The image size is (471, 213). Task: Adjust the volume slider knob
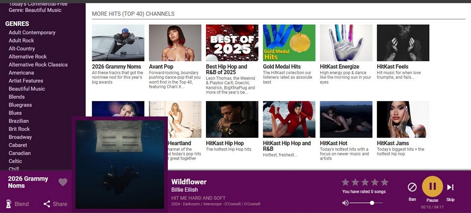pyautogui.click(x=372, y=203)
